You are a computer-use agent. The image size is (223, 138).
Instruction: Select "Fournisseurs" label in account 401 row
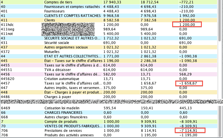click(54, 11)
